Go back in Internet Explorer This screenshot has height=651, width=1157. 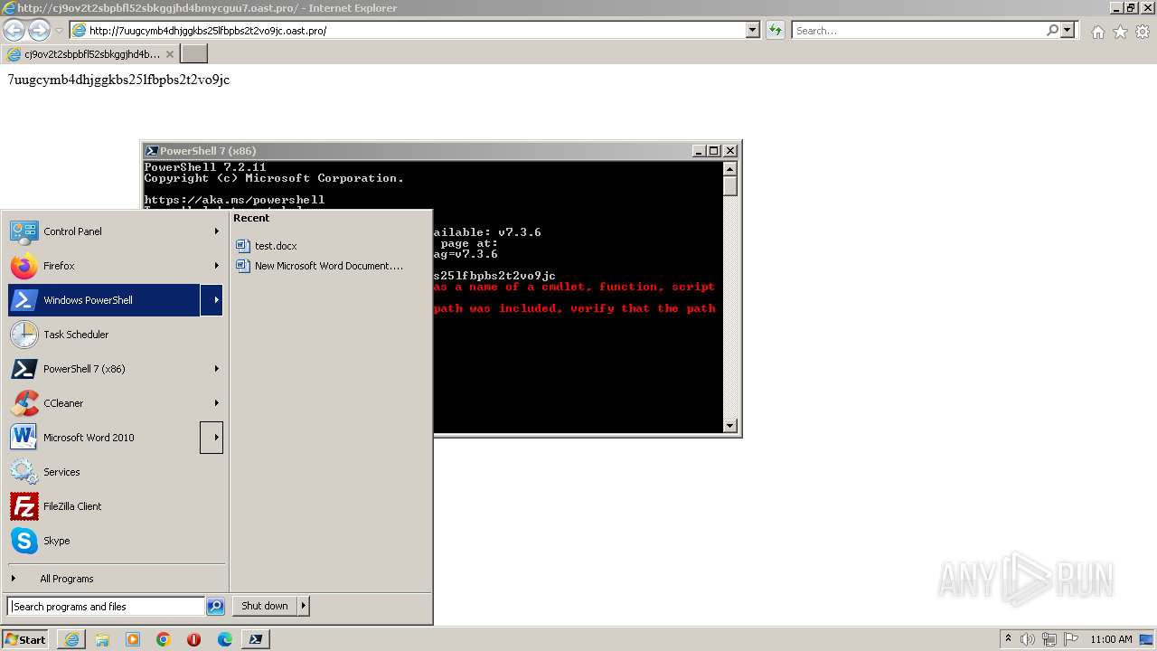click(14, 30)
